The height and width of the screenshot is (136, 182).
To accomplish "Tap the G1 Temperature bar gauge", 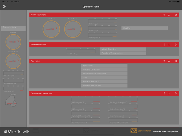I will (x=86, y=99).
